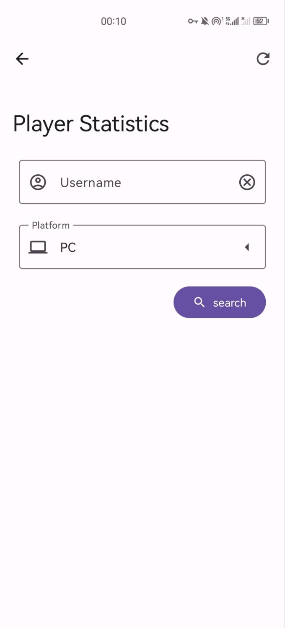The image size is (285, 628).
Task: Expand platform options via the small arrow
Action: point(247,247)
